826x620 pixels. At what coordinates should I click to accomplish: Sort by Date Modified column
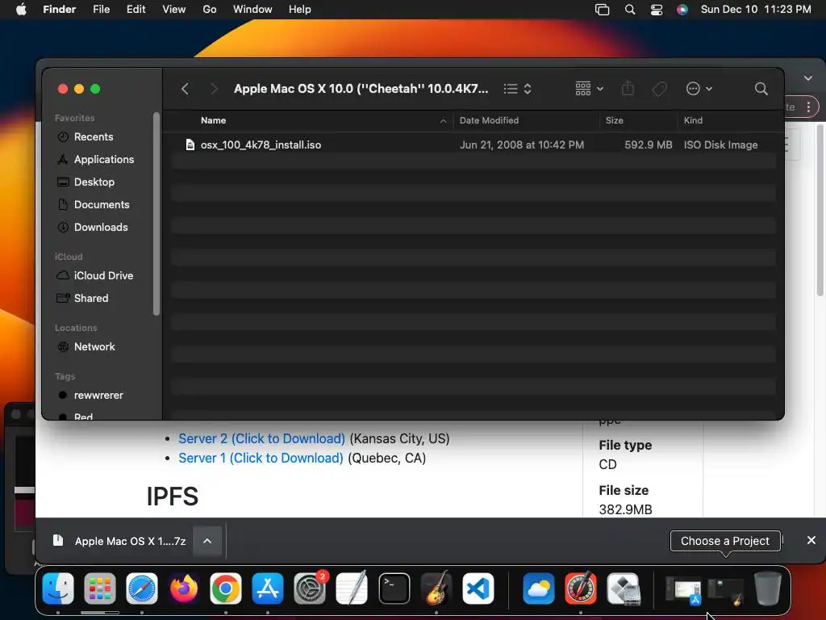coord(489,120)
